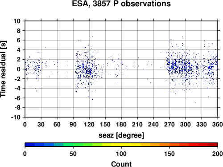Click the y-axis tick label '-4'

[x=17, y=89]
